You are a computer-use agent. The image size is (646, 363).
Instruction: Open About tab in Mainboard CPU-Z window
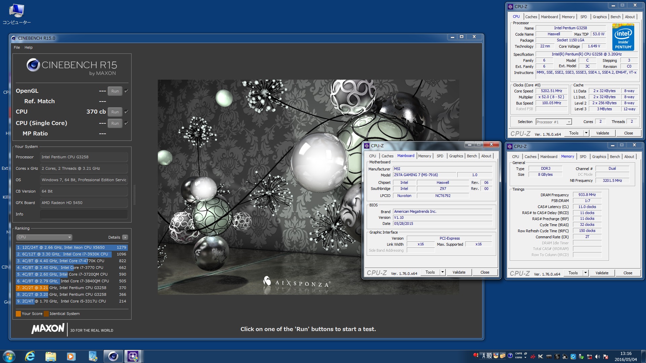486,156
